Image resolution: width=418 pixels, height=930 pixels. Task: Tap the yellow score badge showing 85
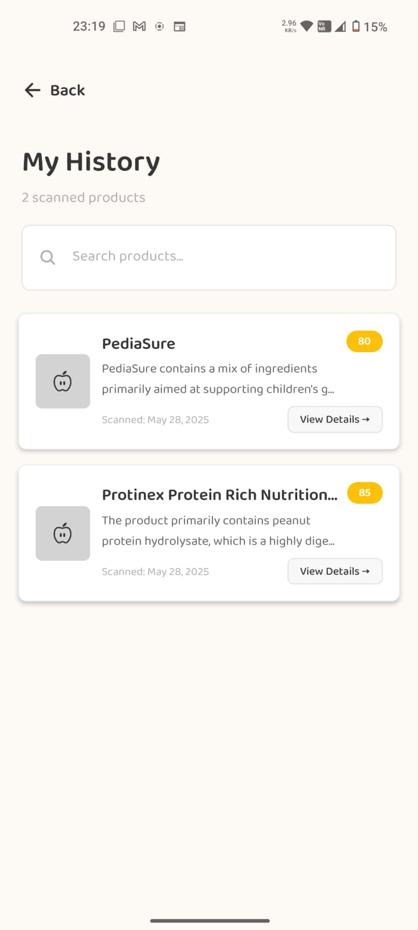coord(365,493)
